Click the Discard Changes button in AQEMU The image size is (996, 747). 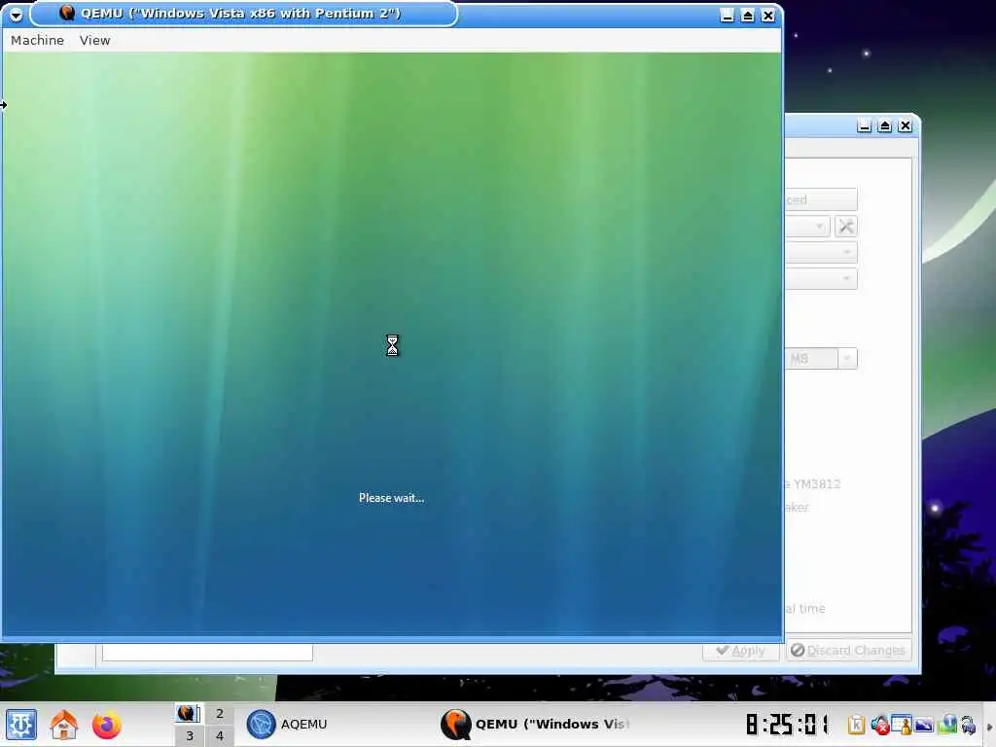coord(848,650)
